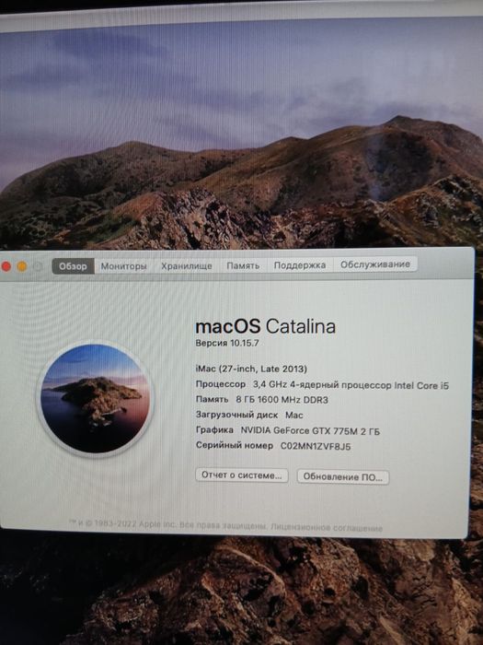
Task: Select the Версия 10.15.7 text
Action: tap(227, 343)
